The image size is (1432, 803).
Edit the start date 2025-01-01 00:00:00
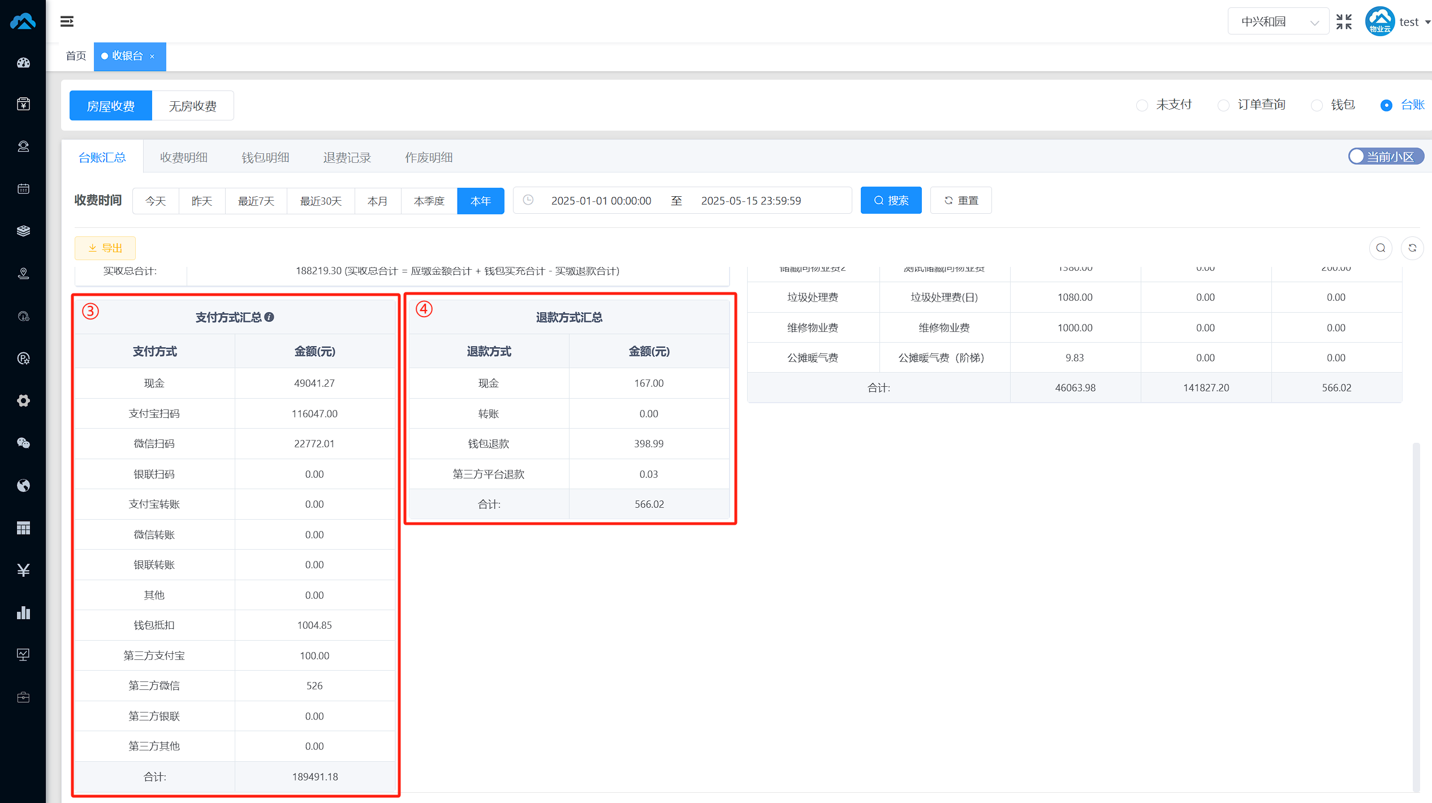click(x=601, y=201)
